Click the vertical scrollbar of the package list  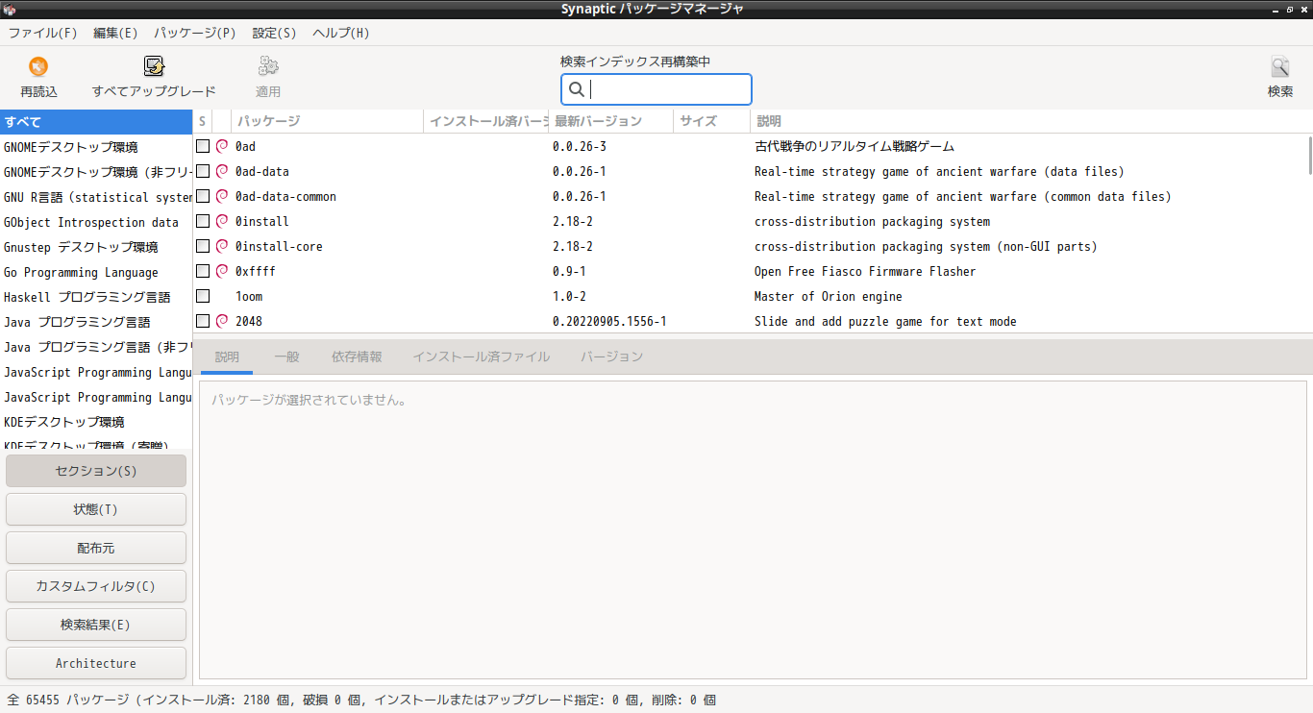pos(1306,154)
